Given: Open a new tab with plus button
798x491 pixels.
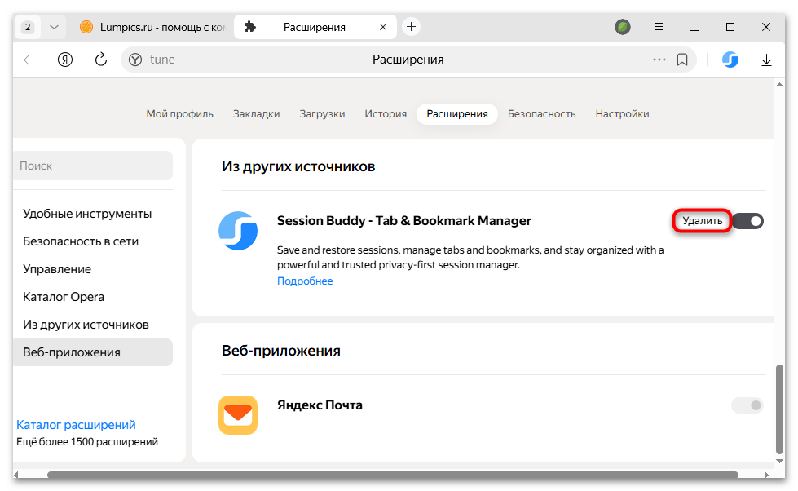Looking at the screenshot, I should point(411,26).
